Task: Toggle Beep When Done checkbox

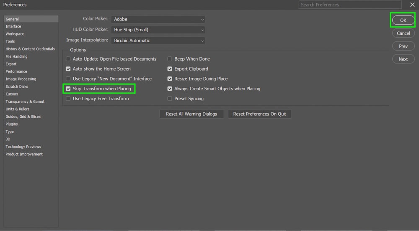Action: tap(170, 59)
